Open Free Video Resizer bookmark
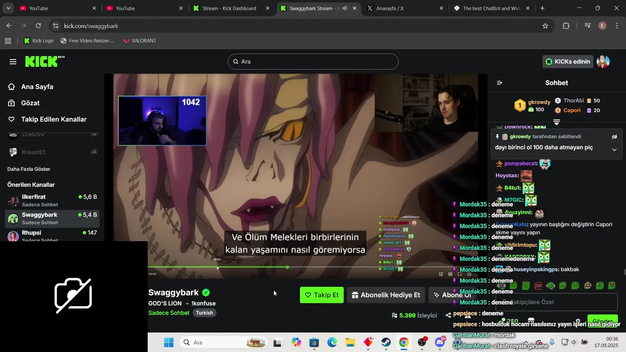626x352 pixels. pos(87,41)
